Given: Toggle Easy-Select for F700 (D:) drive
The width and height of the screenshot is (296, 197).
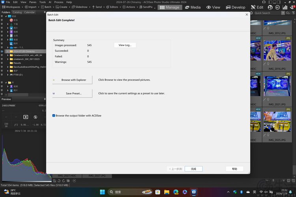Looking at the screenshot, I should point(2,74).
